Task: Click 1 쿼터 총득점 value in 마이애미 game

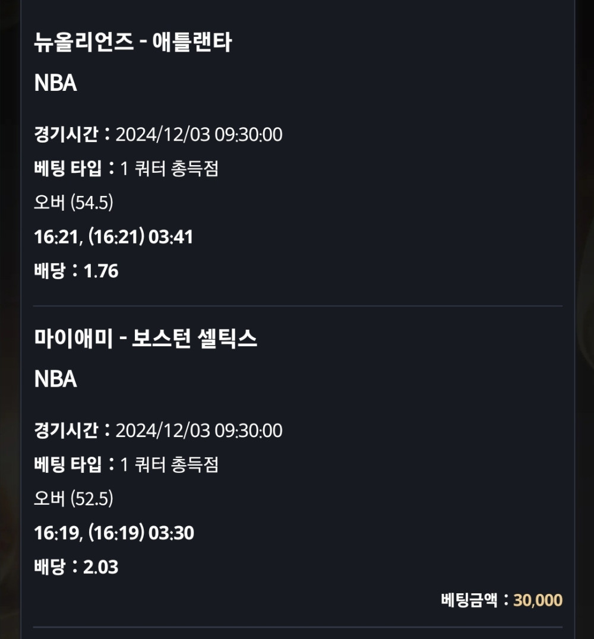Action: click(x=170, y=464)
